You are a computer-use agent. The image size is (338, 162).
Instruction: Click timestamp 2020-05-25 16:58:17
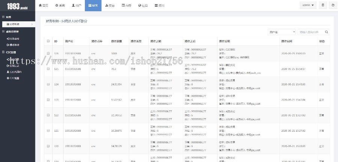point(293,69)
